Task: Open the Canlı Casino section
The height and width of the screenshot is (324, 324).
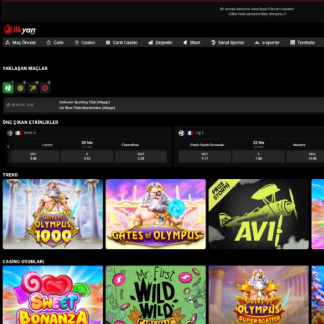Action: coord(122,43)
